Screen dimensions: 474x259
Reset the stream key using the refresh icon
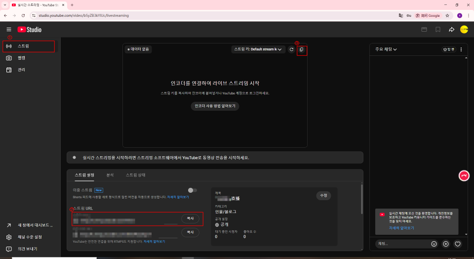point(291,49)
